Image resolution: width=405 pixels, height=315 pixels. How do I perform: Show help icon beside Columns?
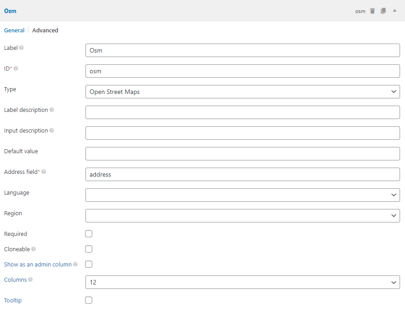click(x=31, y=280)
